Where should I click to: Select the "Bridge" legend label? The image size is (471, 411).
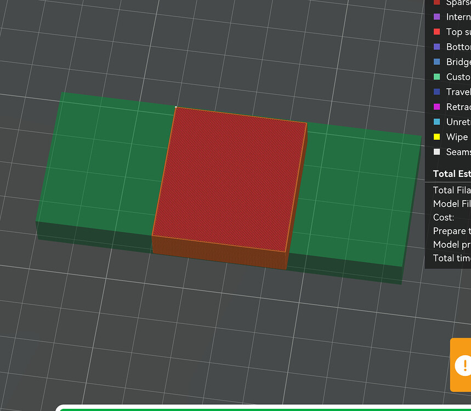click(458, 62)
